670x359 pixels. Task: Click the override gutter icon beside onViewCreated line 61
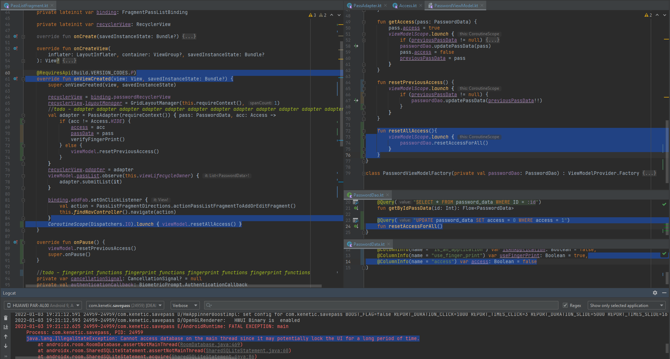point(15,79)
